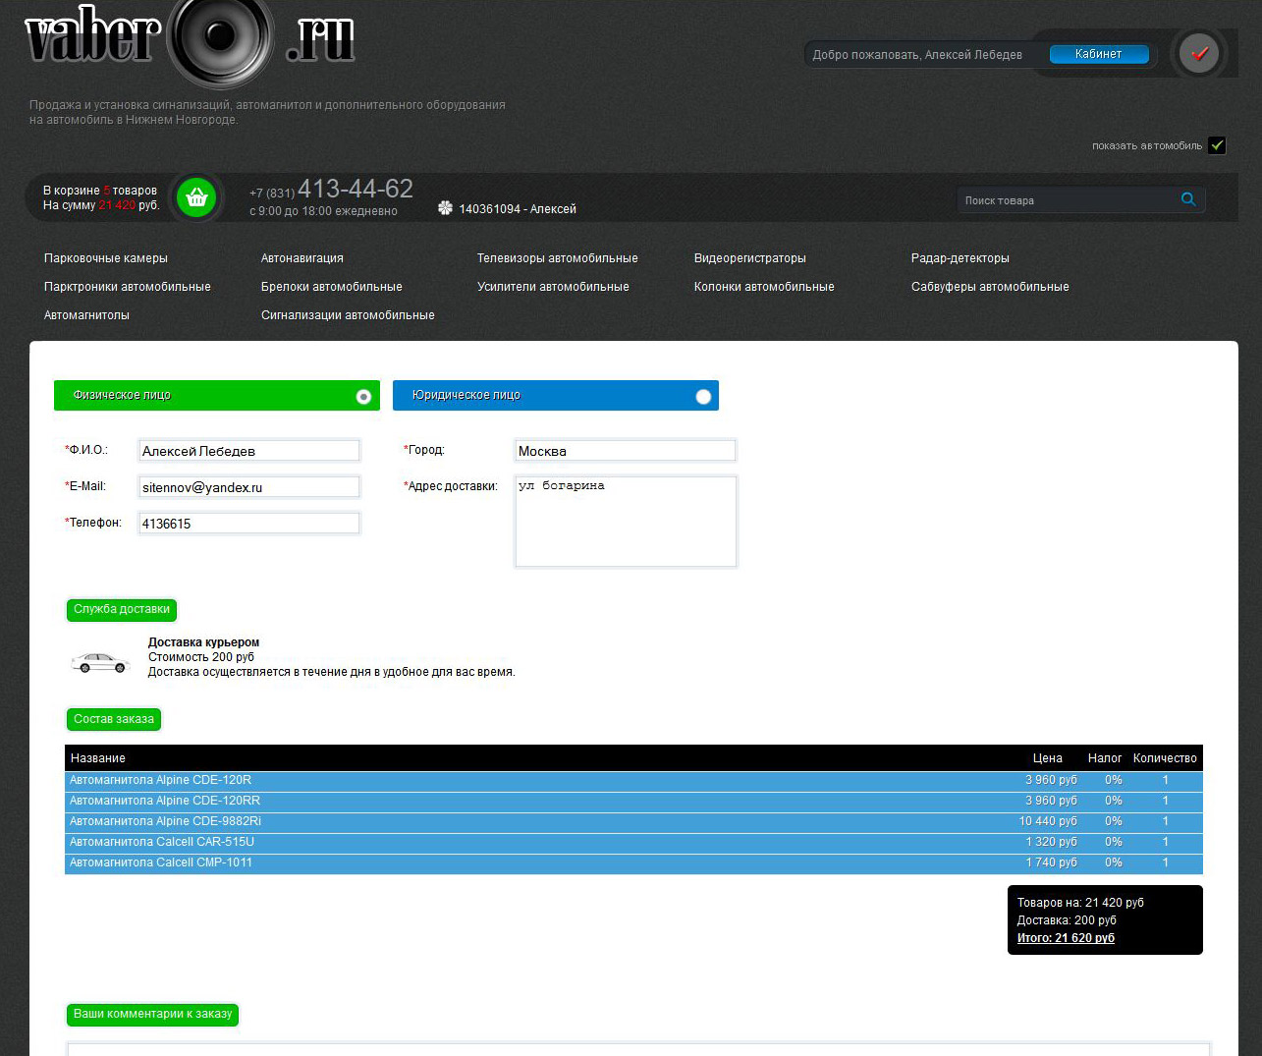Click 'Добро пожаловать, Алексей Лебедев' greeting
The image size is (1262, 1056).
(917, 55)
